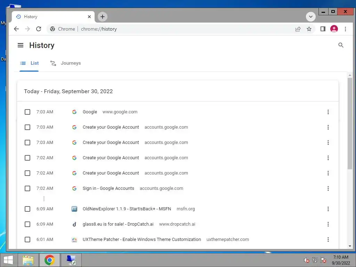Open glass8.eu is for sale! - DropCatch.ai link
The height and width of the screenshot is (267, 356).
point(118,224)
